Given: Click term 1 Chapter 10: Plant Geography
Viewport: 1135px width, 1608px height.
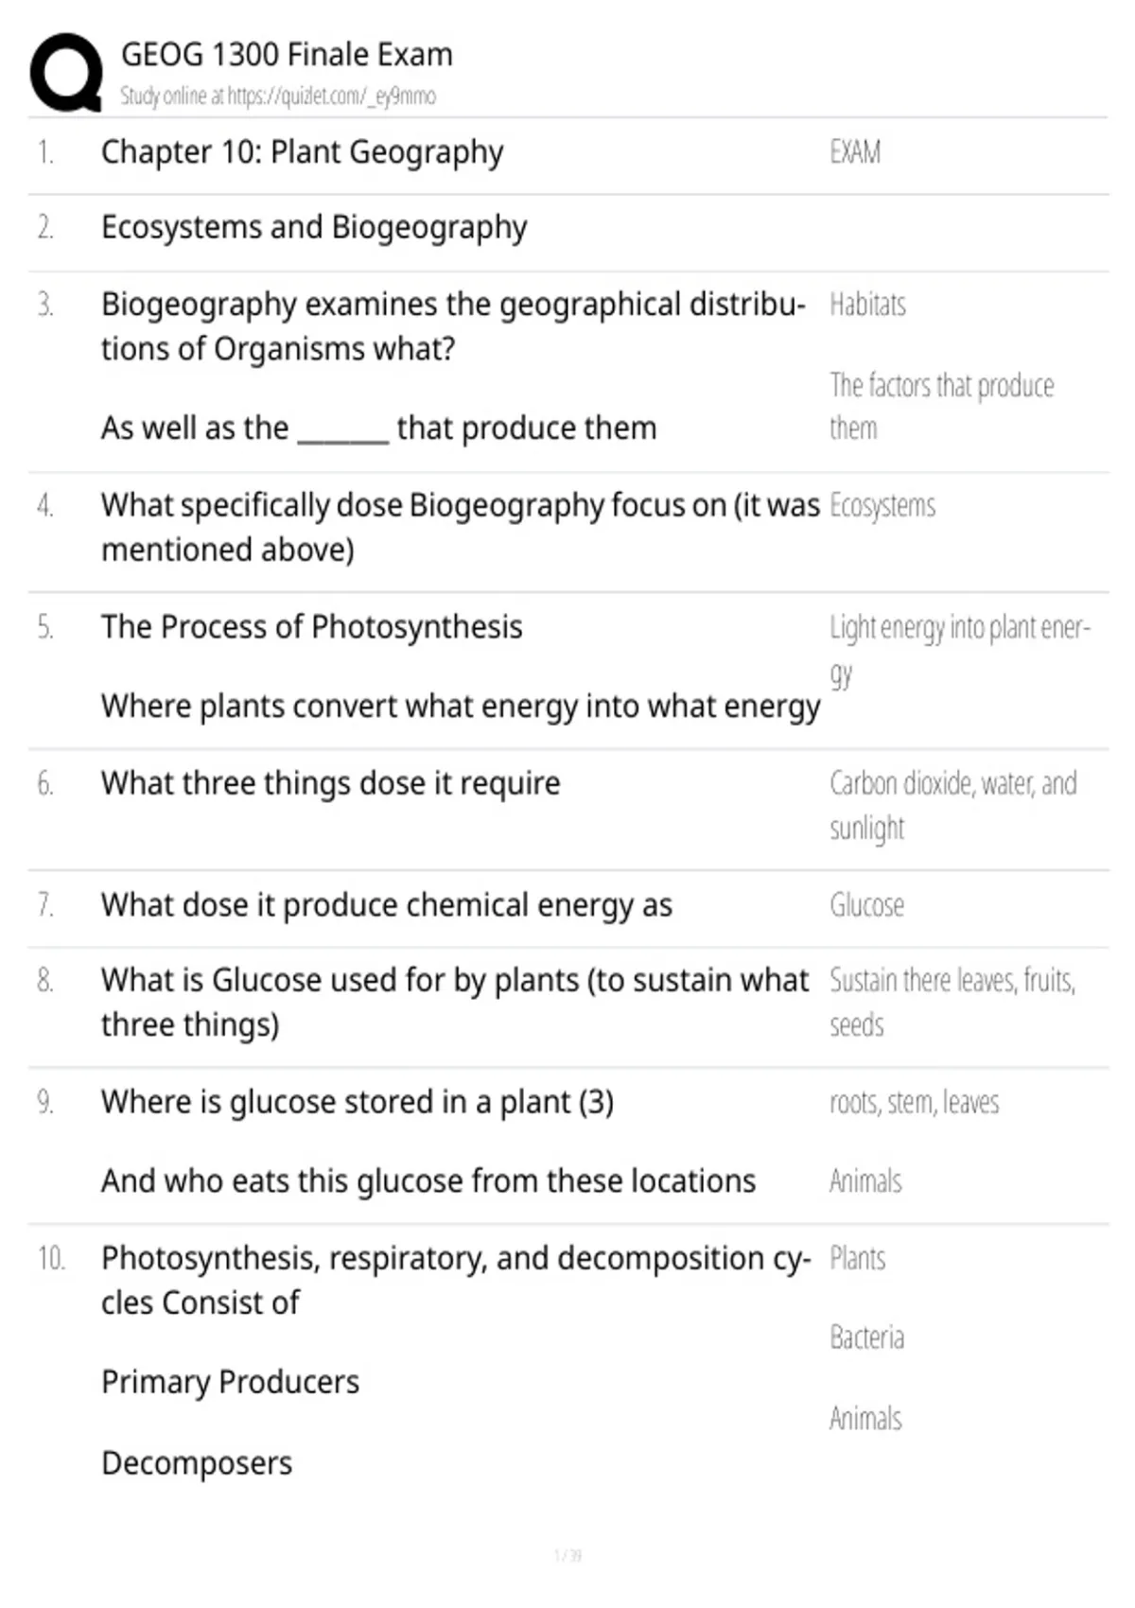Looking at the screenshot, I should pyautogui.click(x=302, y=152).
